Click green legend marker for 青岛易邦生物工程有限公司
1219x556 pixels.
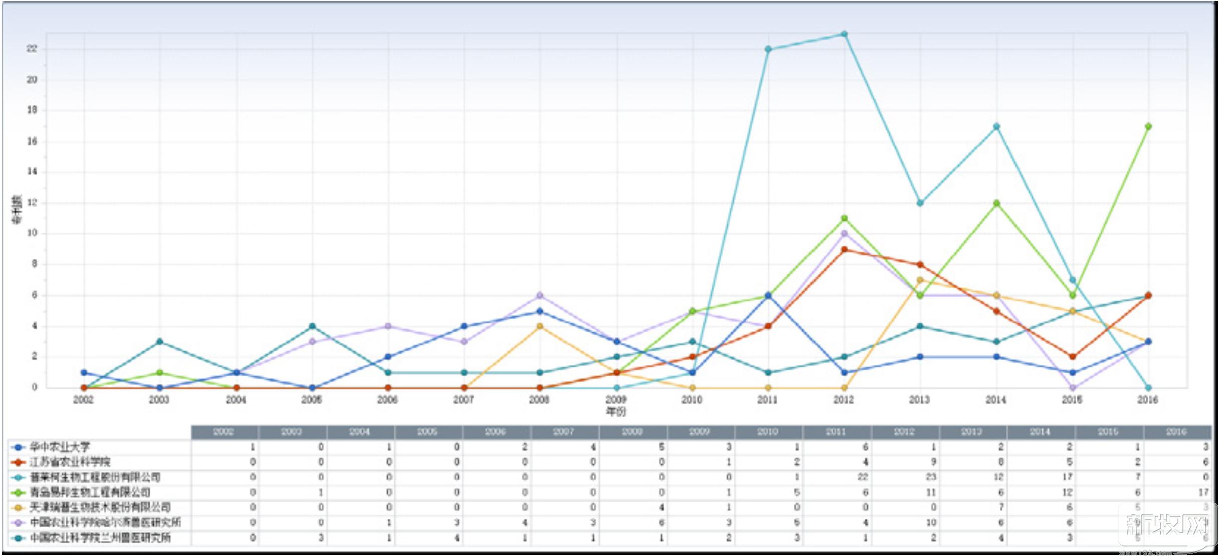[18, 492]
